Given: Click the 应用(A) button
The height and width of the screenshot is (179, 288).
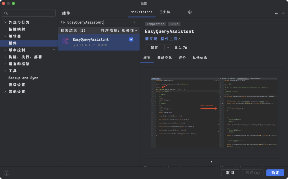Looking at the screenshot, I should coord(253,173).
